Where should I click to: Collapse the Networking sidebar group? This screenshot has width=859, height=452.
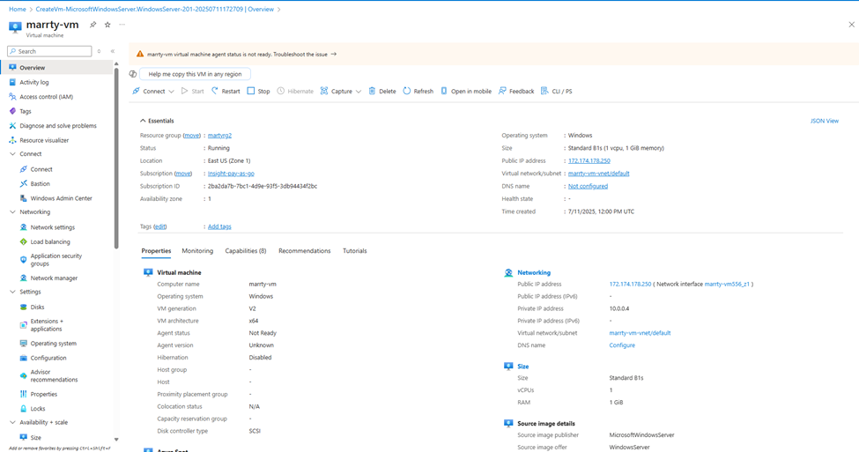12,212
